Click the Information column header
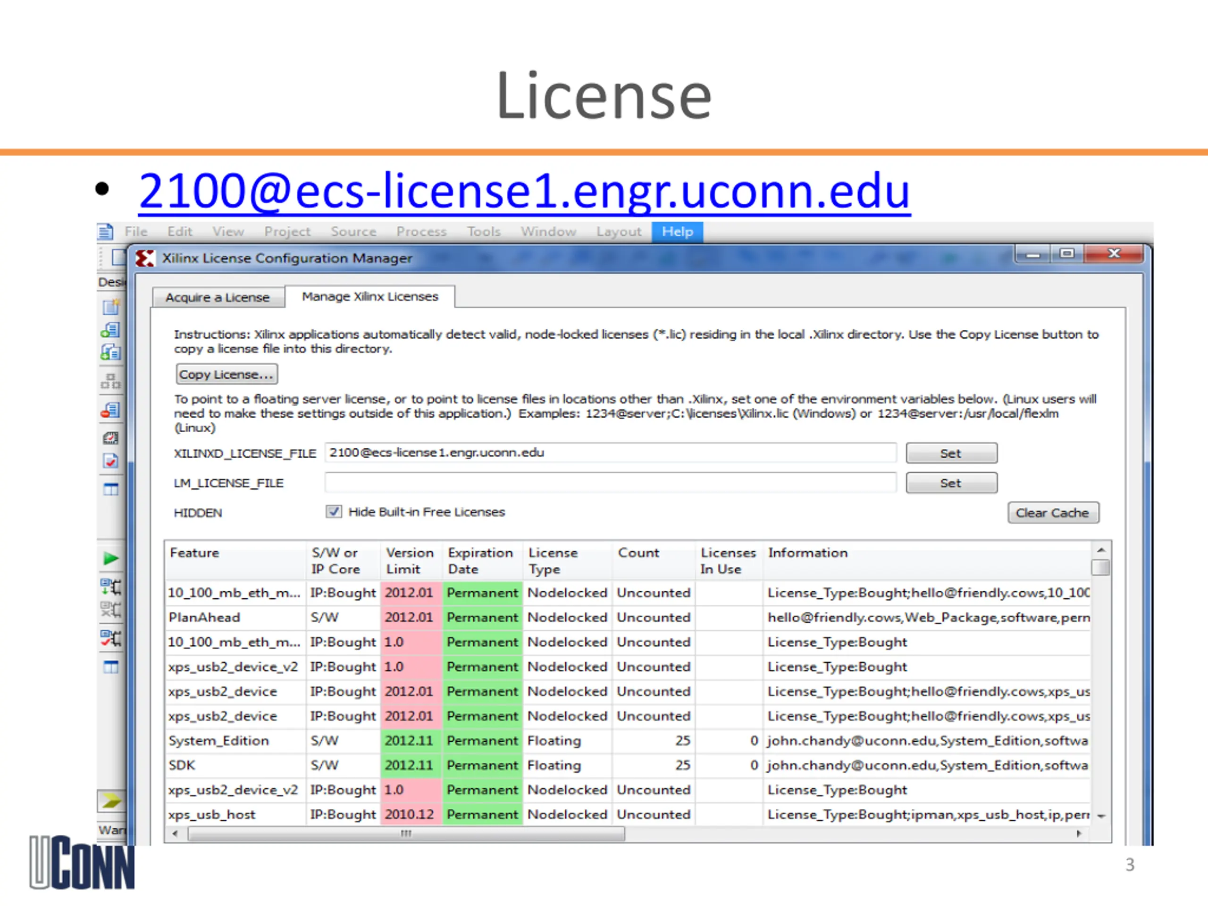This screenshot has height=906, width=1208. (926, 560)
